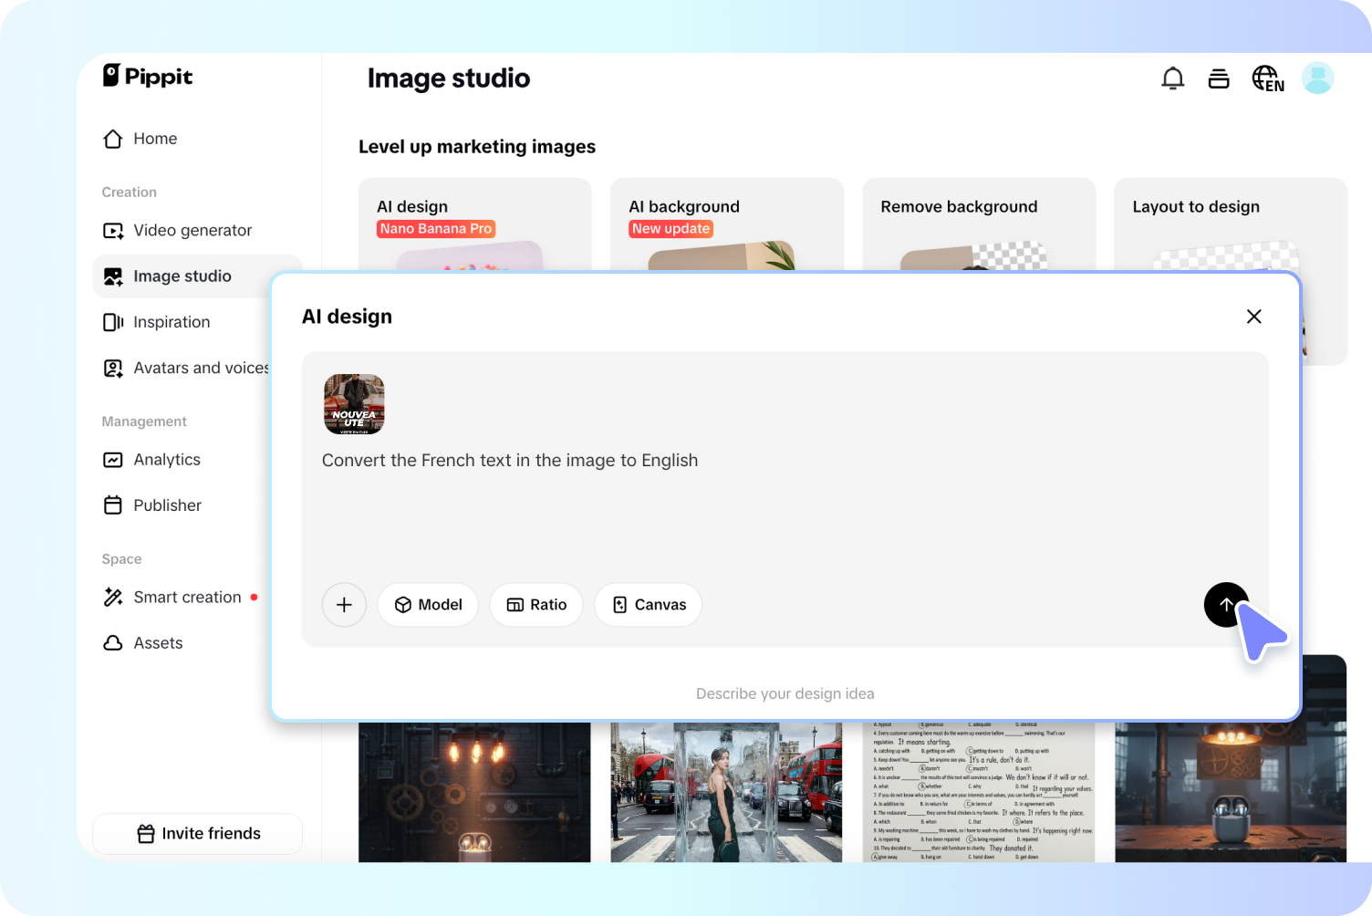This screenshot has width=1372, height=916.
Task: Open the Ratio selector
Action: [x=535, y=604]
